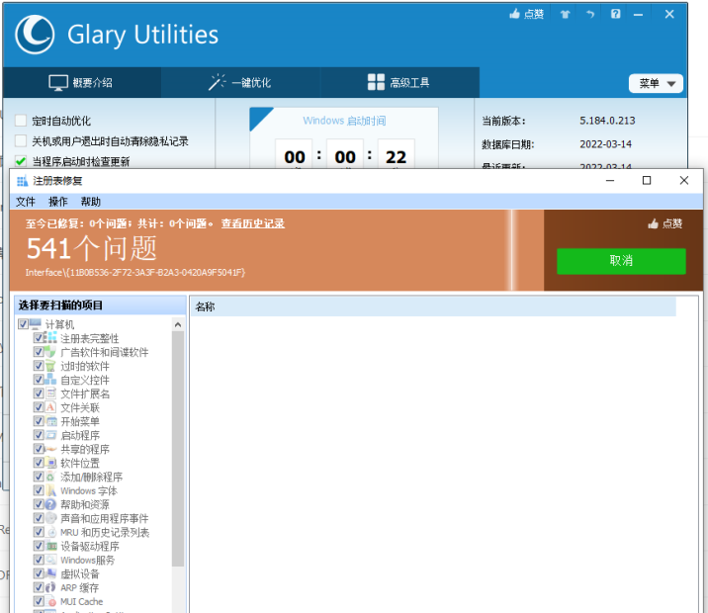Click the 启动程序 window icon
Image resolution: width=708 pixels, height=613 pixels.
(x=51, y=435)
